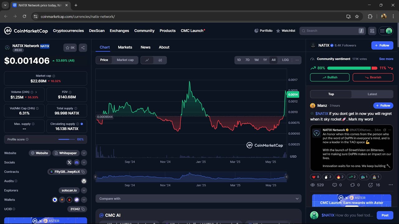Switch to the News tab
The height and width of the screenshot is (224, 399).
click(146, 47)
